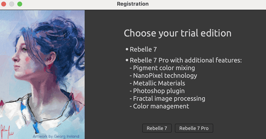This screenshot has height=139, width=266.
Task: Select Rebelle 7 Pro with additional features text
Action: (x=186, y=60)
